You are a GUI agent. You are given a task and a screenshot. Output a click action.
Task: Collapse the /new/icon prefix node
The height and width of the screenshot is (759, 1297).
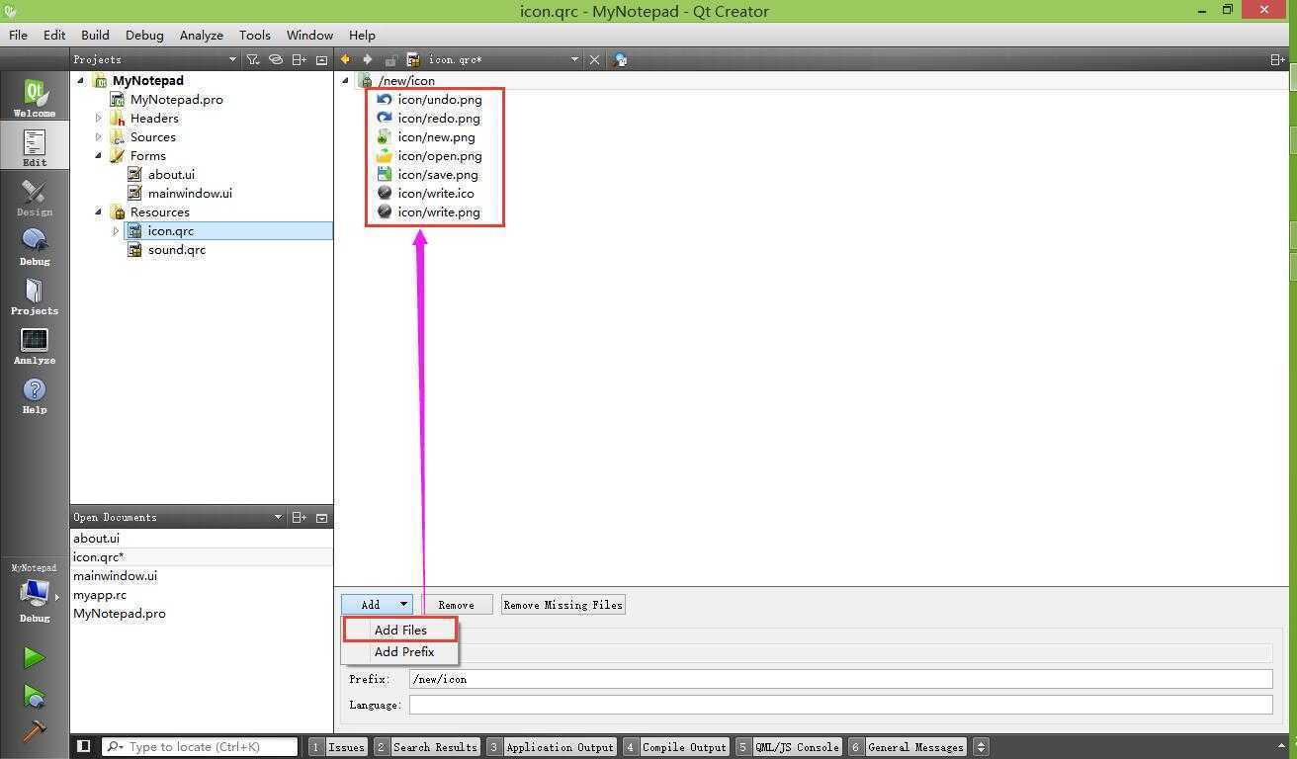(x=345, y=81)
